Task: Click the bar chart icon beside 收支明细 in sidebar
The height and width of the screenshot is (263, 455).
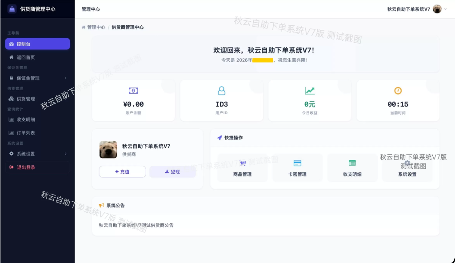Action: tap(11, 120)
